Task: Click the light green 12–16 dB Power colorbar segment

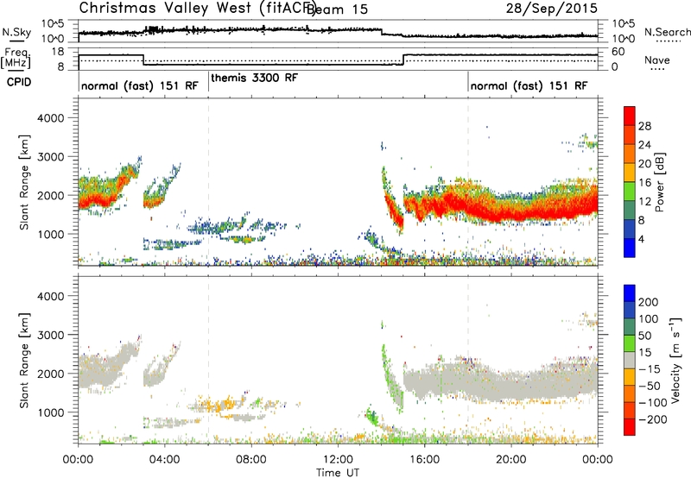Action: click(630, 192)
